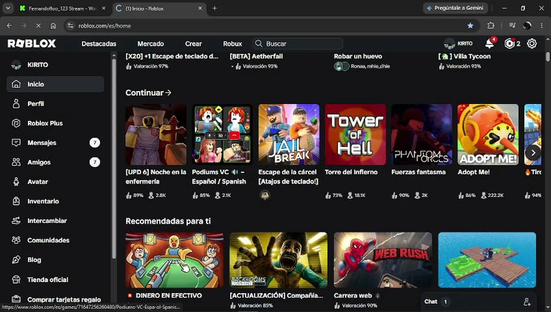Click the sidebar scrollbar

click(114, 158)
